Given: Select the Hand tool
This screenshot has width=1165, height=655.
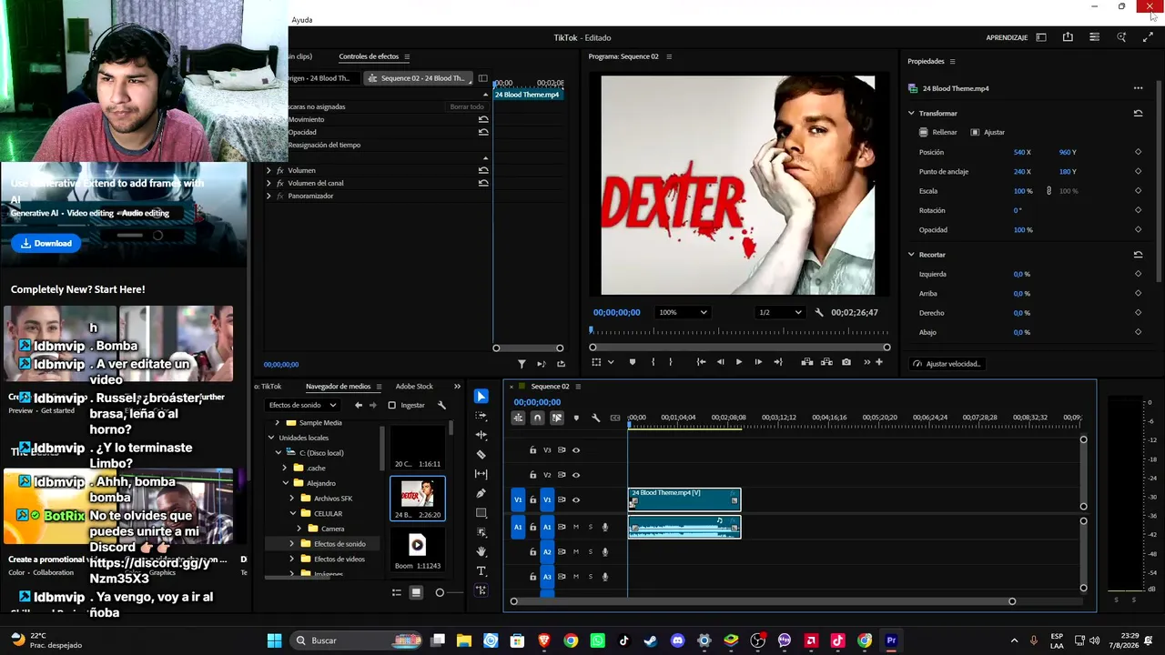Looking at the screenshot, I should pos(481,551).
